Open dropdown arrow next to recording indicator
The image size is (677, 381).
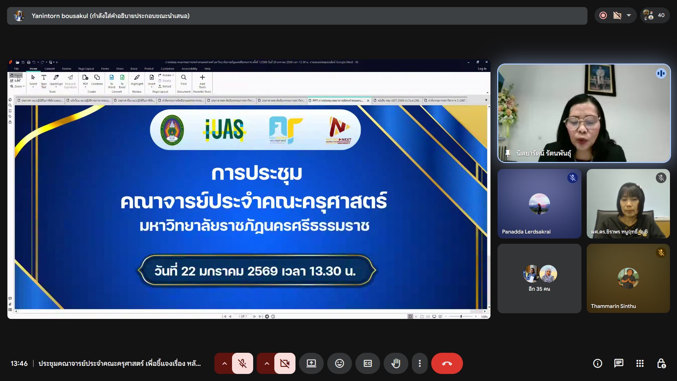click(629, 16)
